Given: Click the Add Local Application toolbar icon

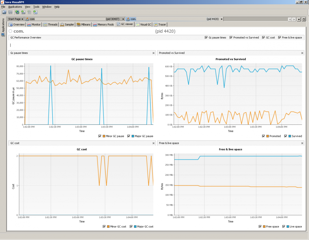Looking at the screenshot, I should point(35,12).
